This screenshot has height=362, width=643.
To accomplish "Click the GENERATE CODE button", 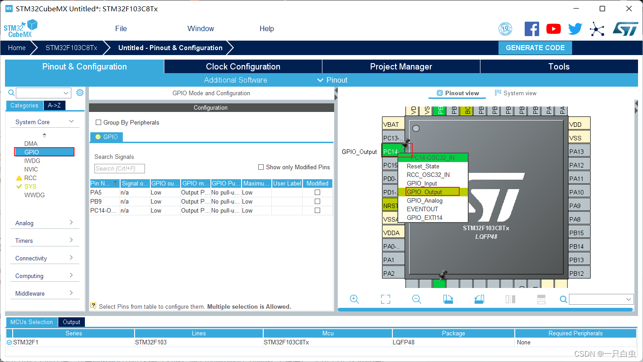I will (x=535, y=47).
